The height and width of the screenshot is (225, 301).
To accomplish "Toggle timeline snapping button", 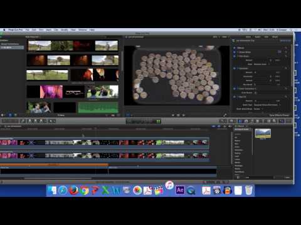I will (230, 126).
